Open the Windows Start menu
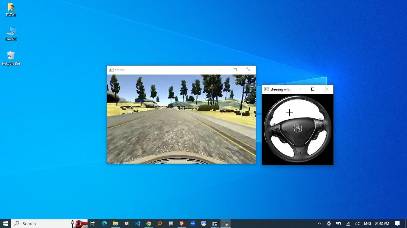The height and width of the screenshot is (228, 407). tap(5, 224)
